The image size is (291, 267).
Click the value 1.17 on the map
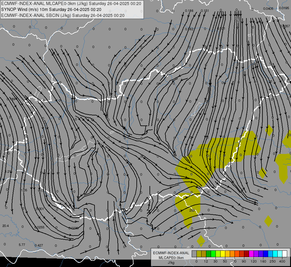click(x=41, y=191)
